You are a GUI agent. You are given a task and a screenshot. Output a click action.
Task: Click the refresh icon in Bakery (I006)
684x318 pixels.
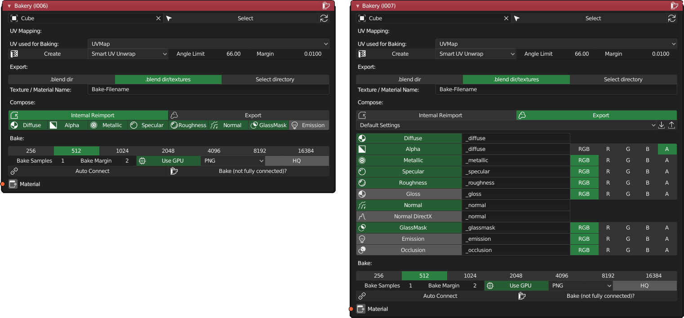pos(324,18)
